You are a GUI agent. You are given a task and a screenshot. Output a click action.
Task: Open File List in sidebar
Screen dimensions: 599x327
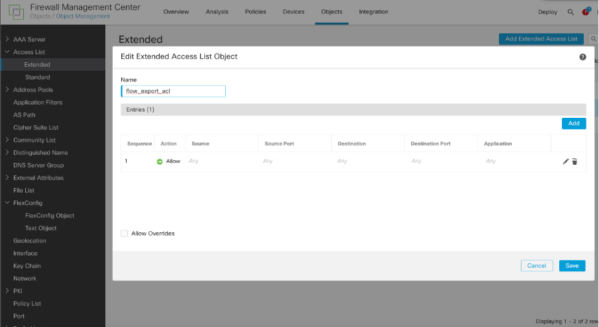point(24,191)
